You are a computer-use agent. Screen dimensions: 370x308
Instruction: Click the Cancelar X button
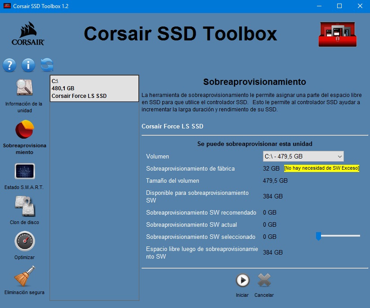pos(264,281)
